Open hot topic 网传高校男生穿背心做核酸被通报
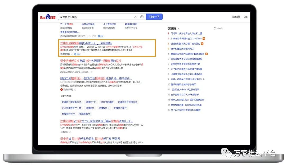286x166 pixels. [x=187, y=59]
